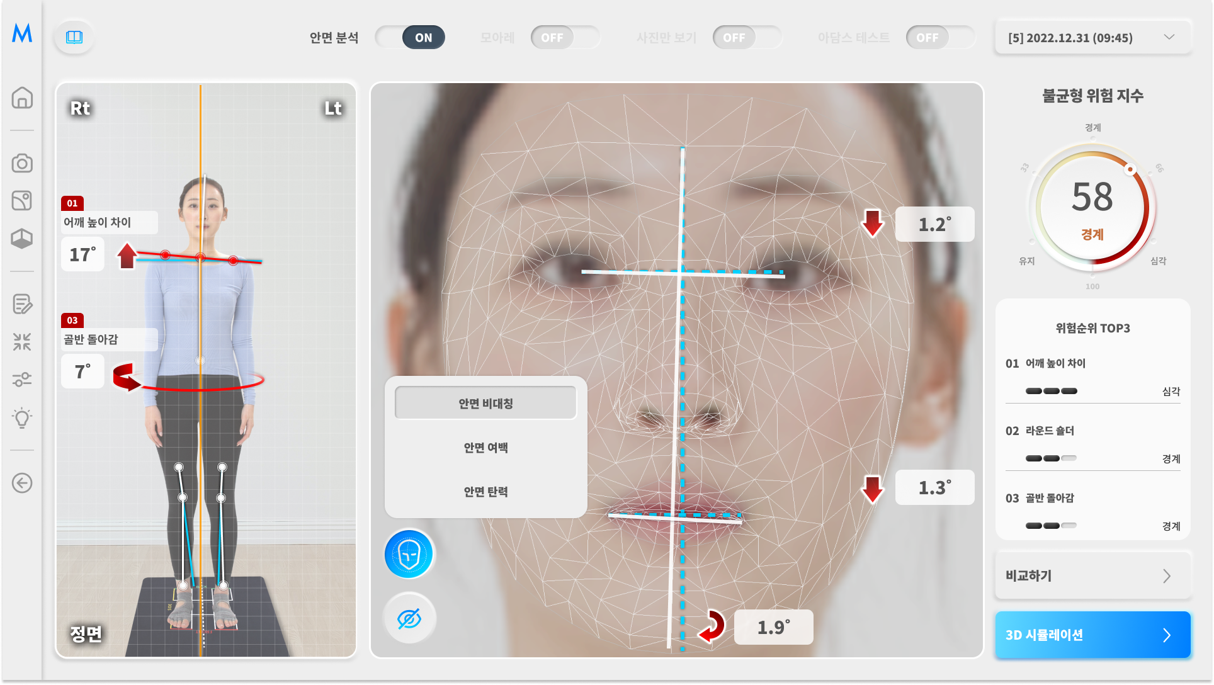Open 3D 시뮬레이션 with arrow
This screenshot has height=685, width=1214.
pos(1092,635)
